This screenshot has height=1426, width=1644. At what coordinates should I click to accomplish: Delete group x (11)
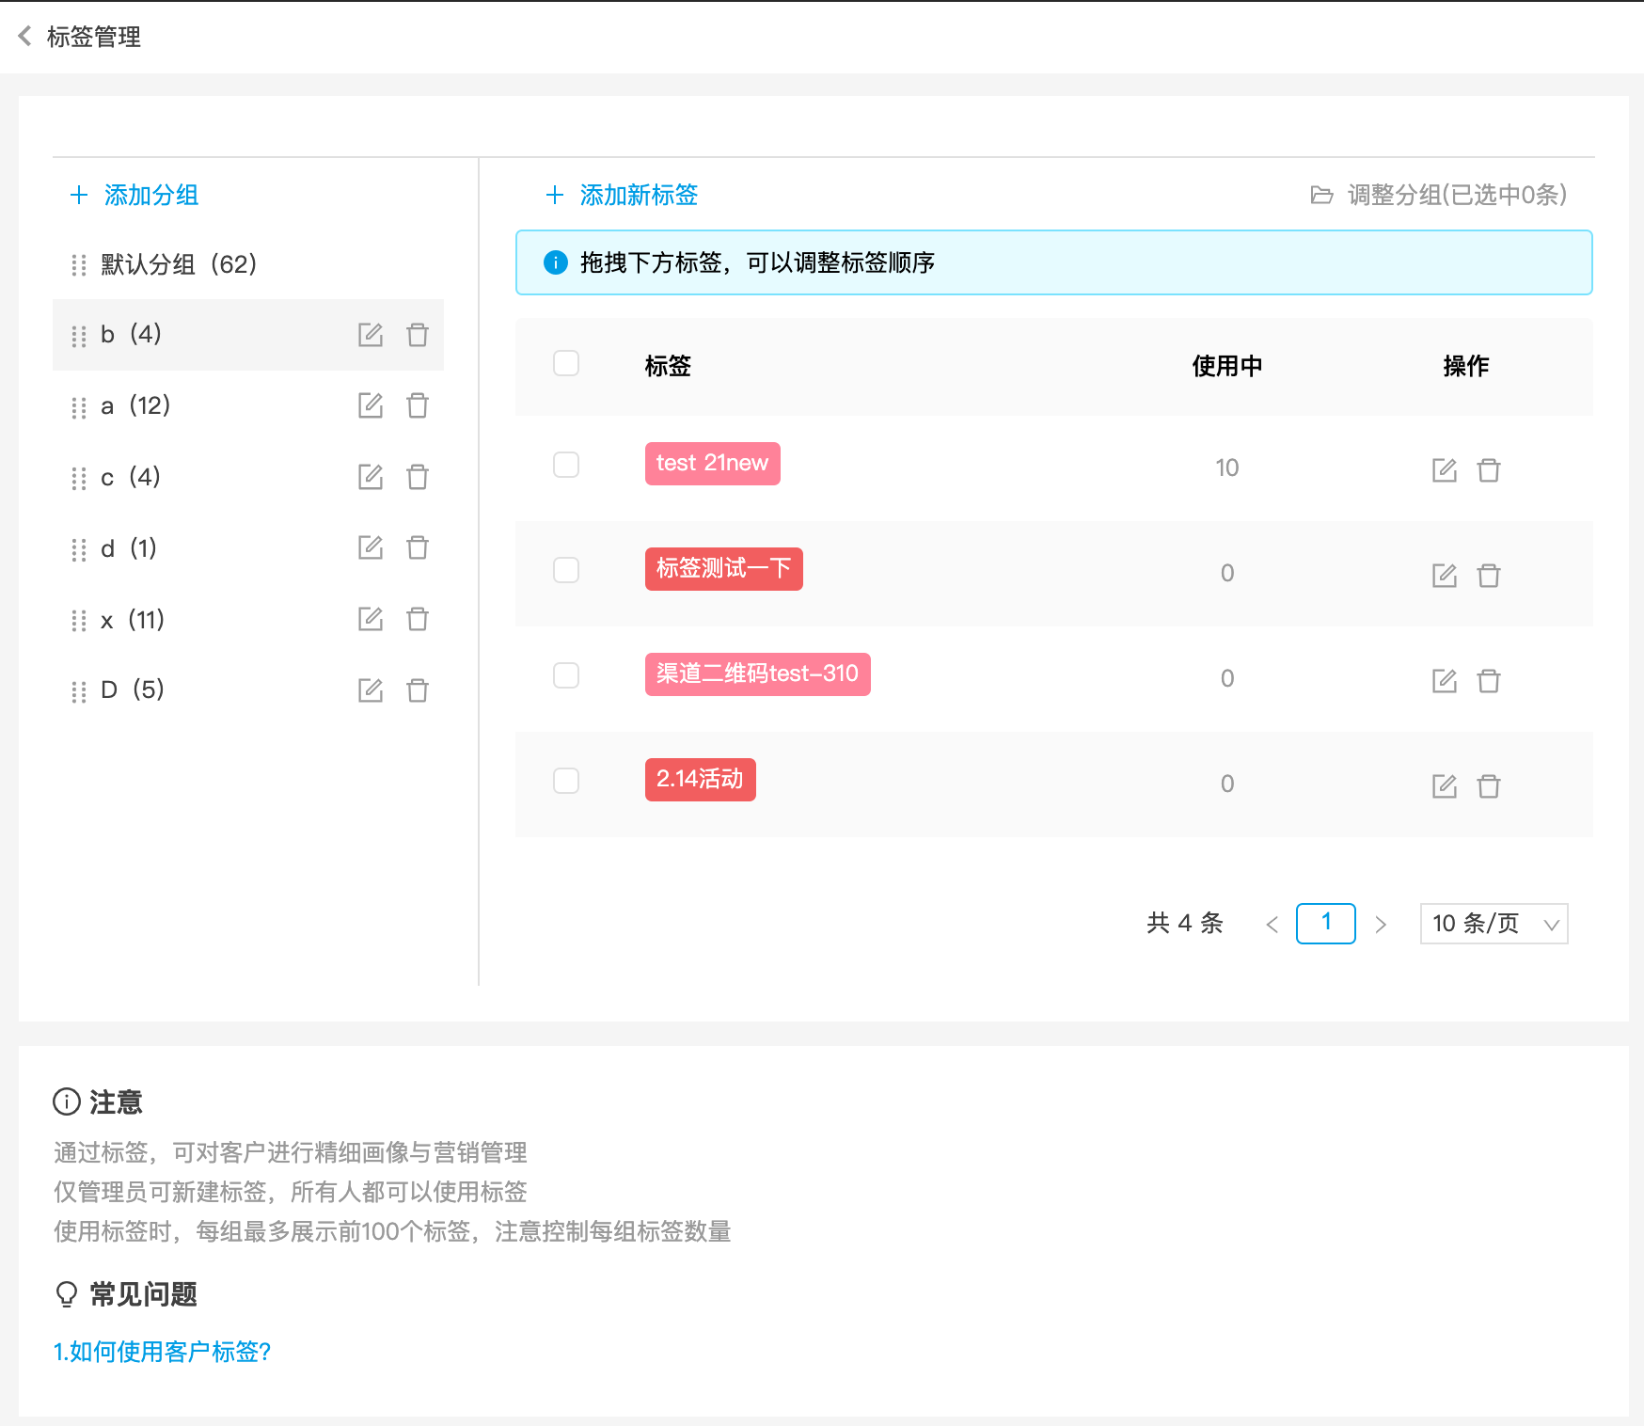tap(418, 619)
